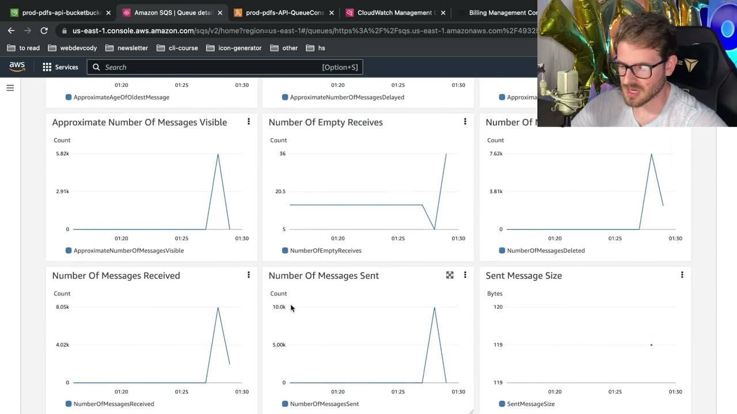Toggle the NumberOfEmptyReceives legend series

point(325,251)
